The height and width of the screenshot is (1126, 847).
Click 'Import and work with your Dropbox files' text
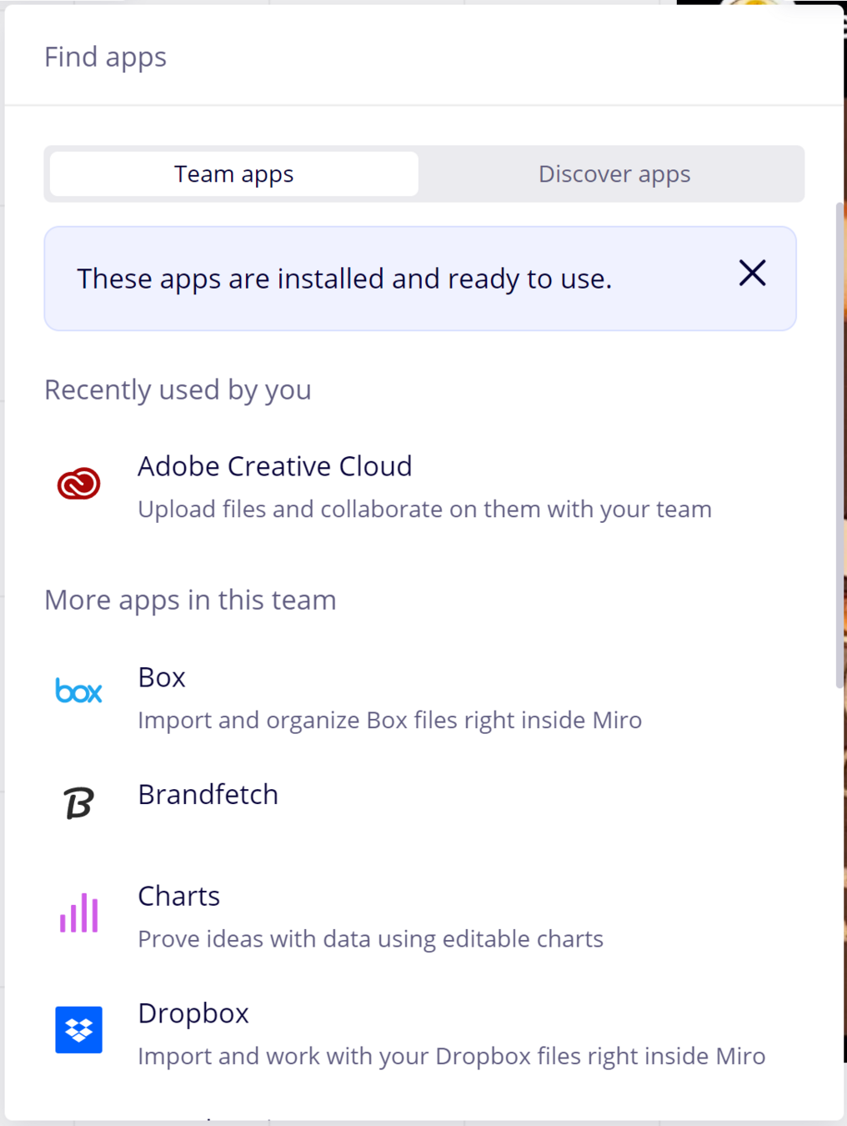tap(451, 1056)
